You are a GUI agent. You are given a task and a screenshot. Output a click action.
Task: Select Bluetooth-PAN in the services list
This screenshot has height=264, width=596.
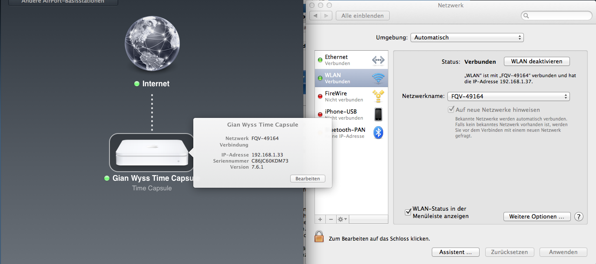click(351, 133)
